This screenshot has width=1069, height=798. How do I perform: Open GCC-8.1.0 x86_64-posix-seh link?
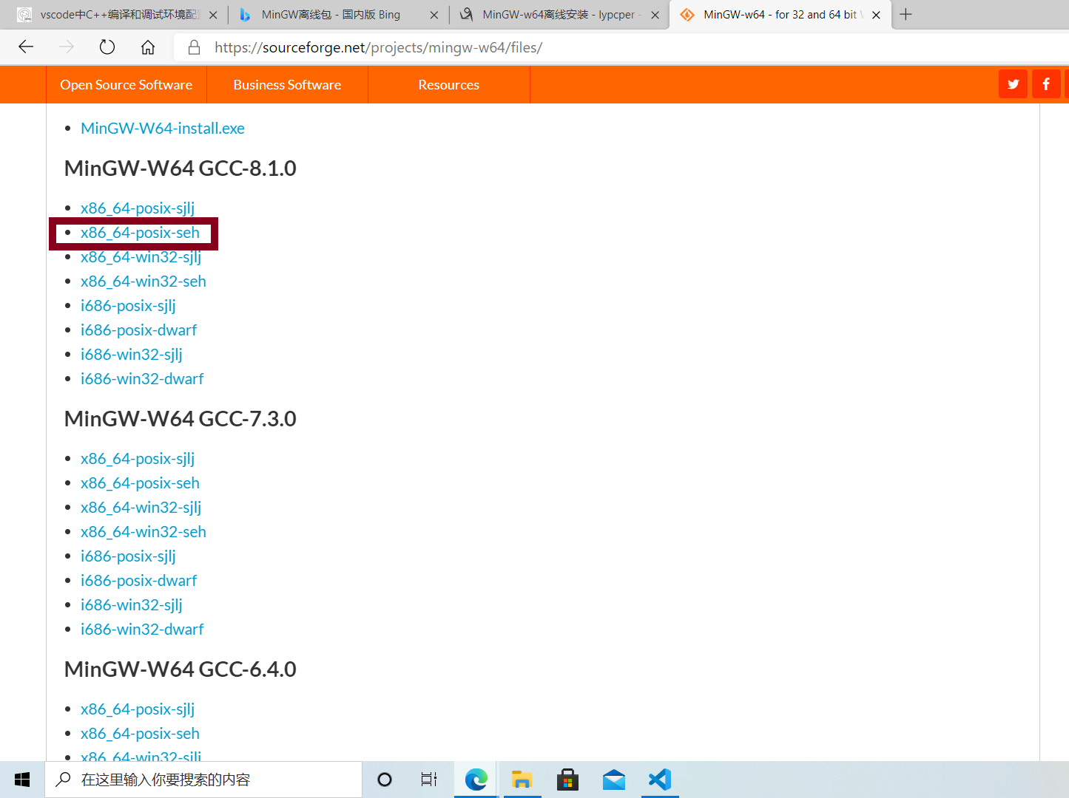(x=140, y=232)
